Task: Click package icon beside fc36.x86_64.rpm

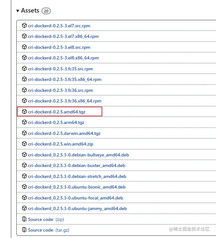Action: (x=24, y=101)
